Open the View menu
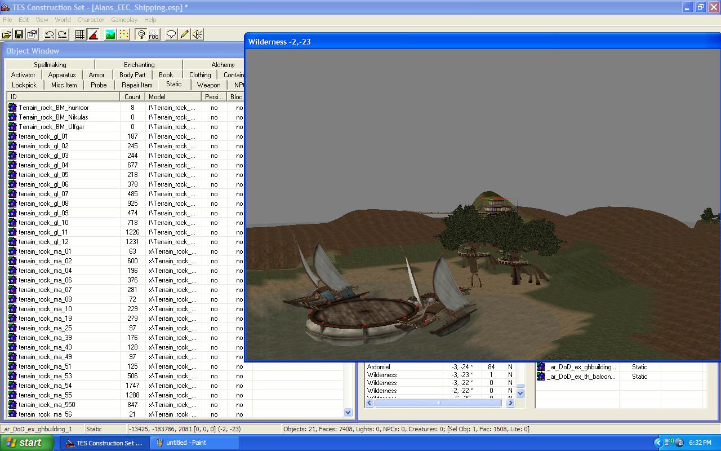 pos(42,20)
